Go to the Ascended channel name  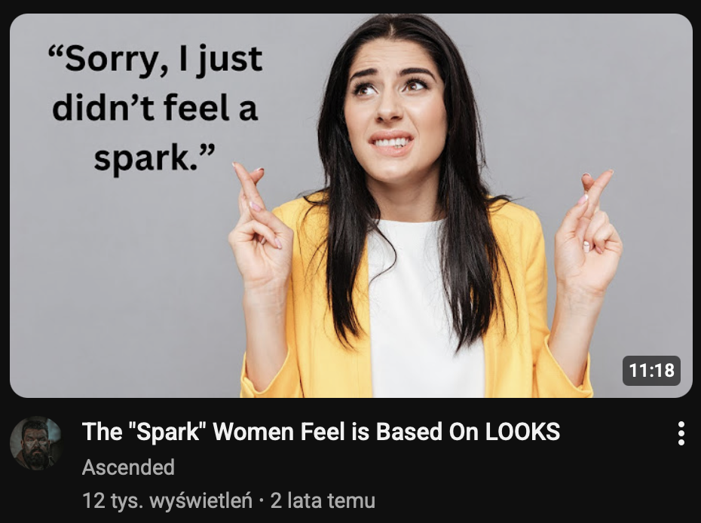[128, 467]
